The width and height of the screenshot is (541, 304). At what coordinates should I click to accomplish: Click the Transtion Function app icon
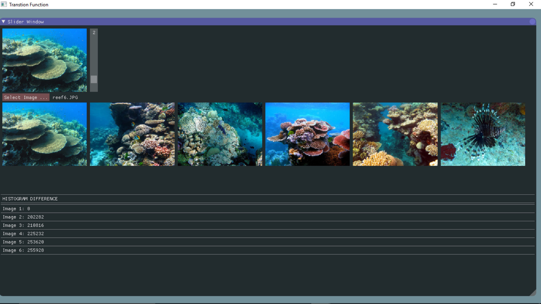4,4
